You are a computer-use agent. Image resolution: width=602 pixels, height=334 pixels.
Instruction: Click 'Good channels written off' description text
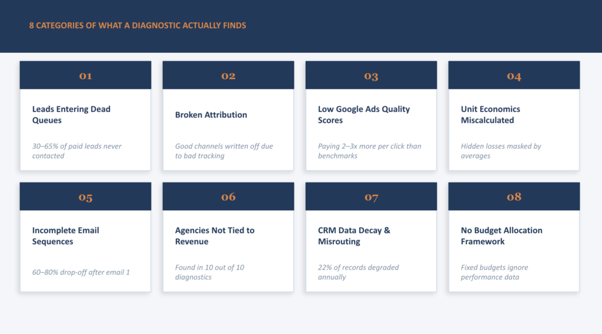pos(224,151)
